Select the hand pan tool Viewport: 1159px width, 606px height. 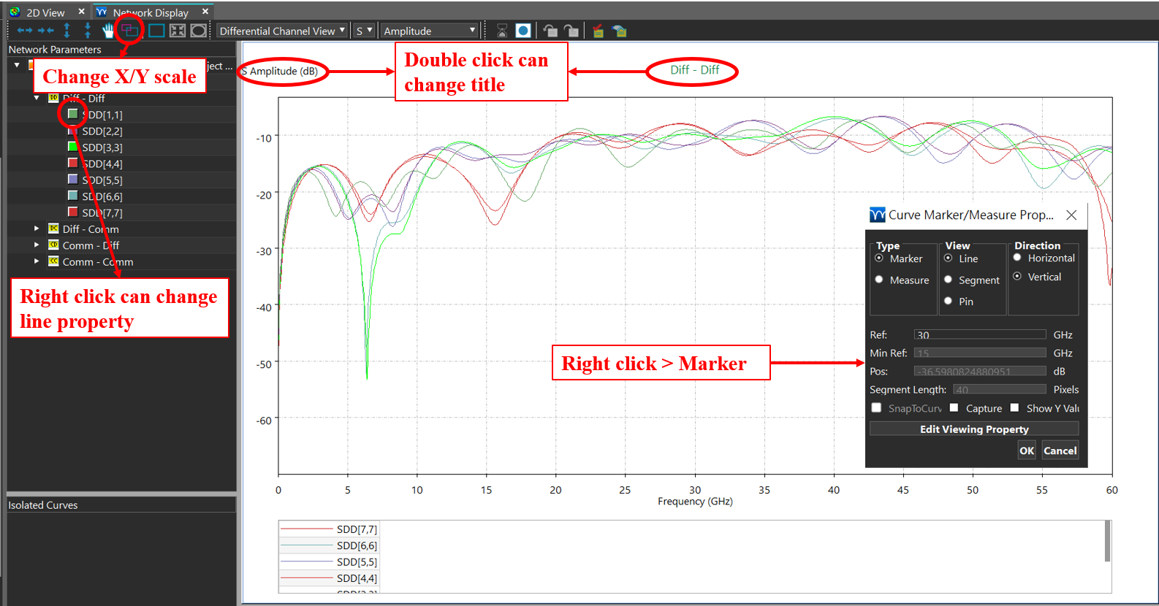coord(109,31)
